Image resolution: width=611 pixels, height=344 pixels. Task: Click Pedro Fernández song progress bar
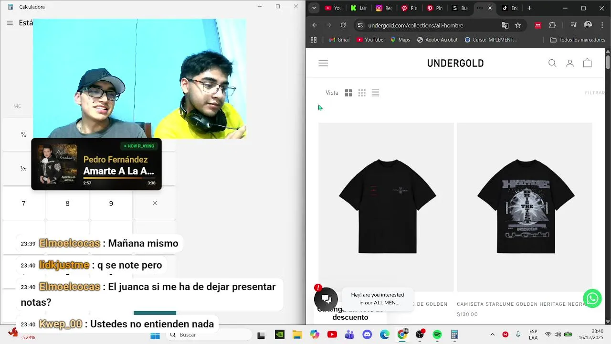pyautogui.click(x=119, y=178)
